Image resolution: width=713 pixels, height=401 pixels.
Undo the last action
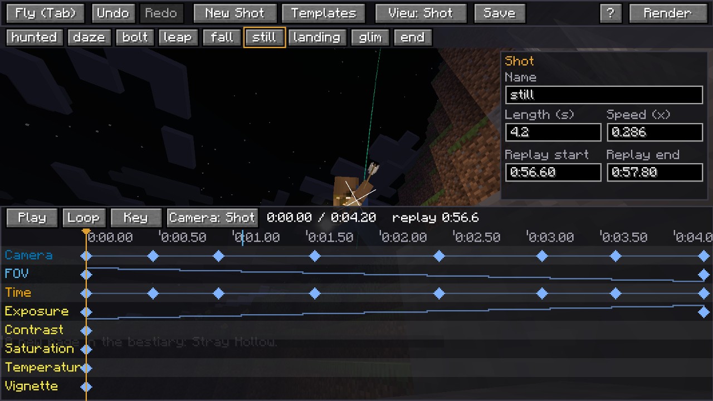click(x=113, y=13)
